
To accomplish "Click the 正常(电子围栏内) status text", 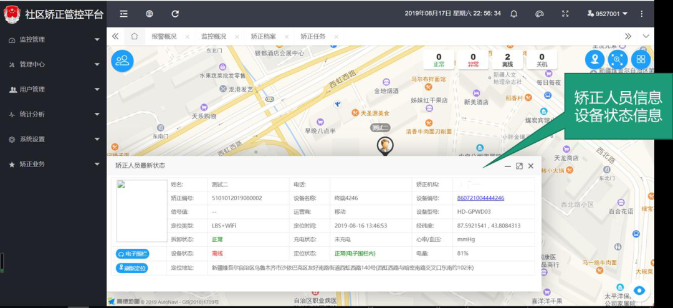I will (355, 253).
